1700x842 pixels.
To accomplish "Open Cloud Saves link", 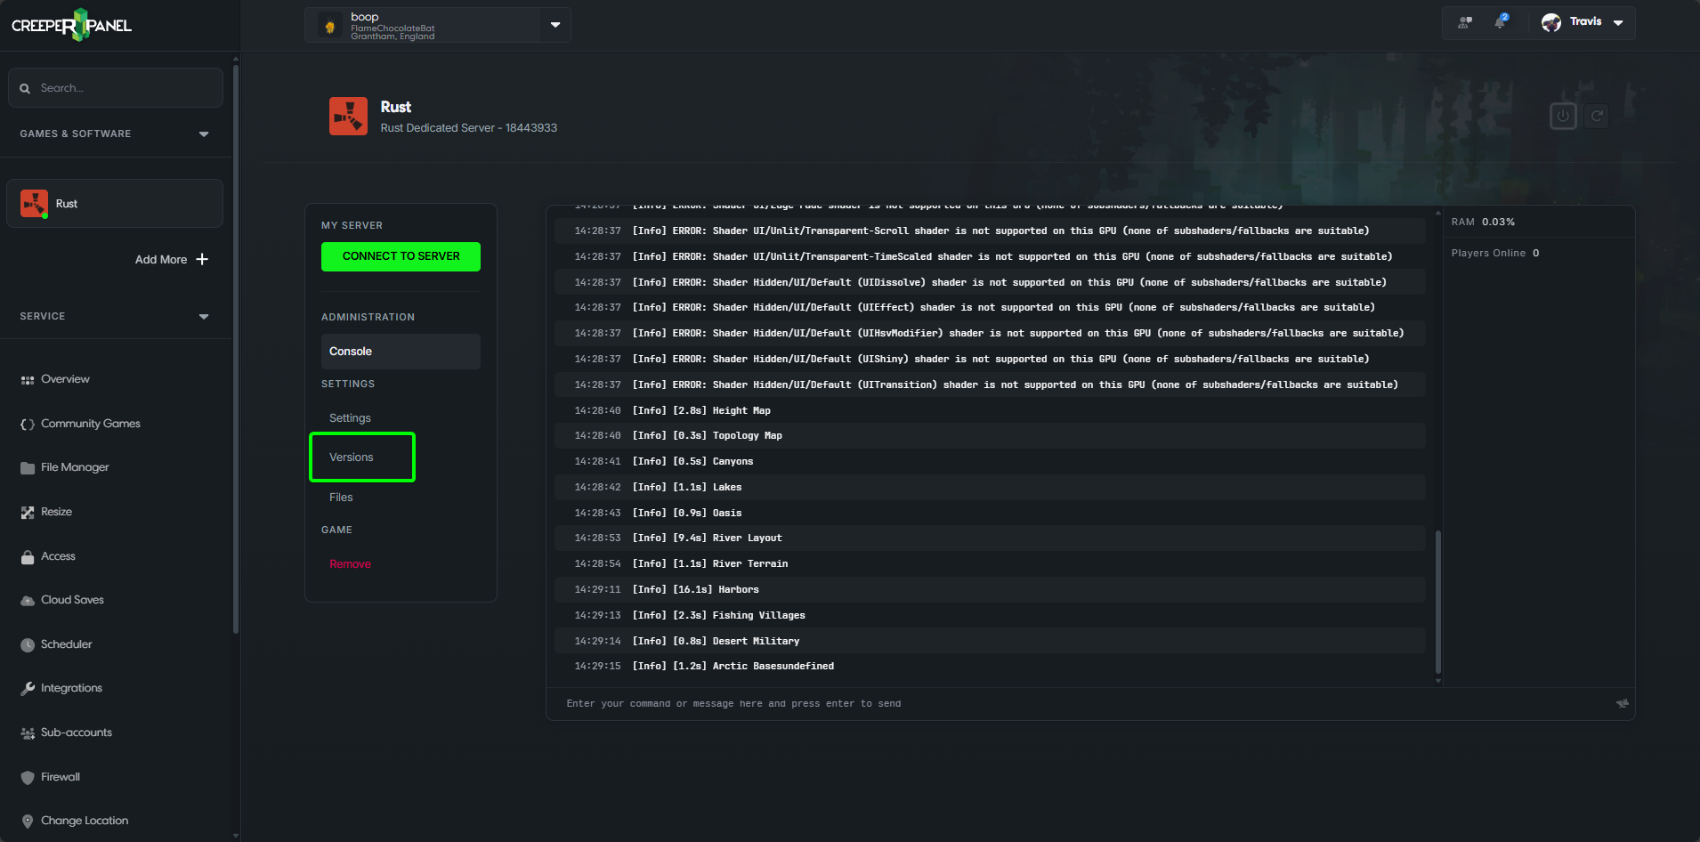I will click(72, 600).
